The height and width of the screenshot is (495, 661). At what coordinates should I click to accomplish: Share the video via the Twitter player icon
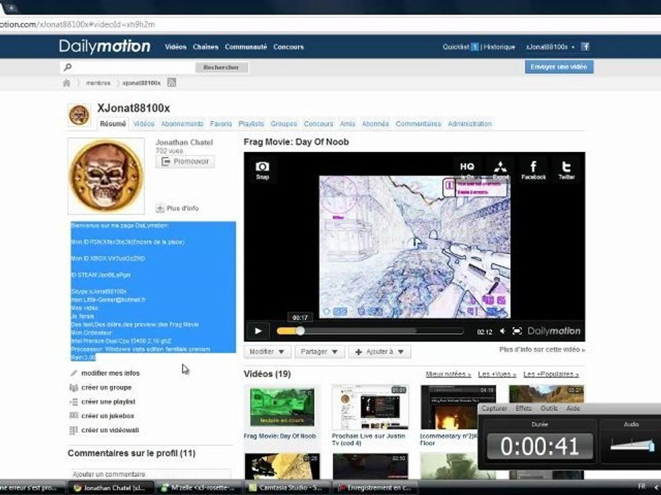click(567, 170)
